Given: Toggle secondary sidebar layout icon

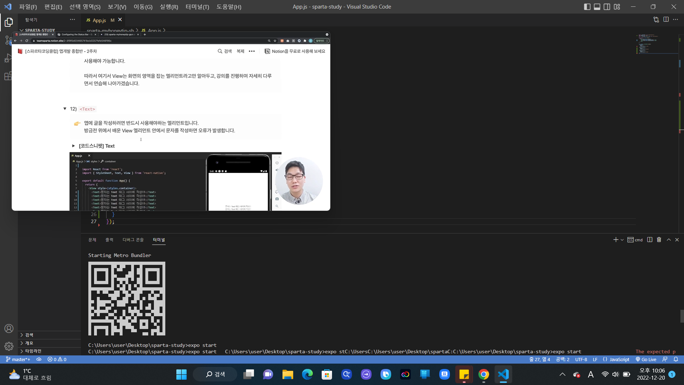Looking at the screenshot, I should tap(607, 7).
